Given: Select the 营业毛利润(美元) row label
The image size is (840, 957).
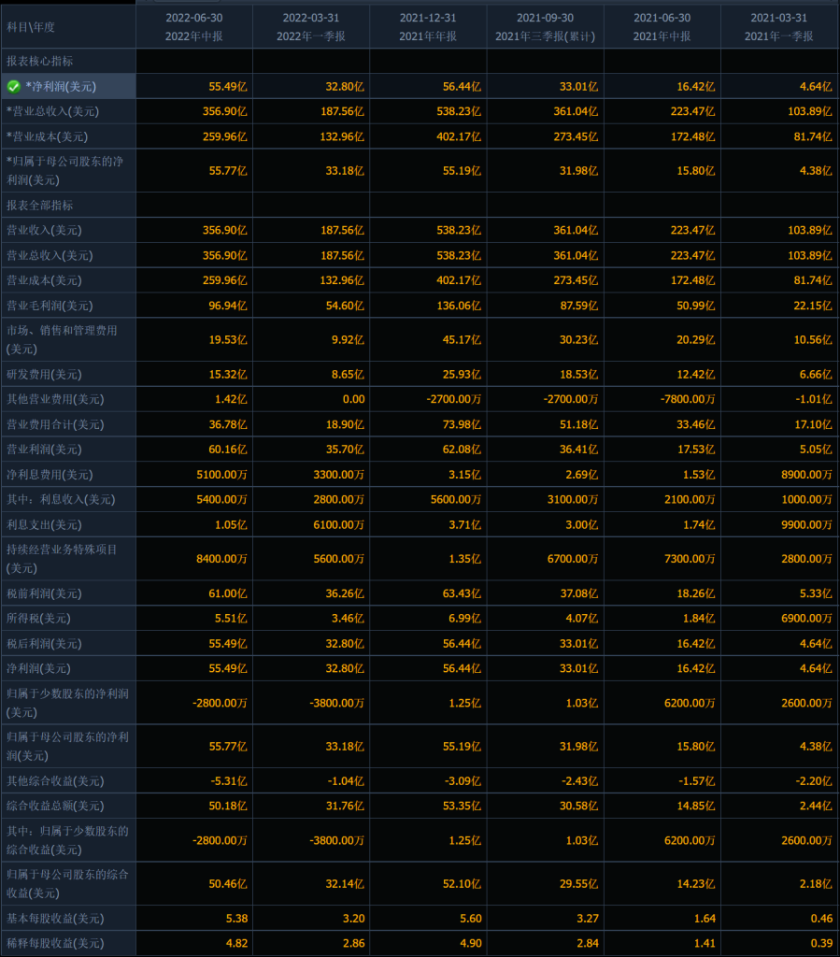Looking at the screenshot, I should [50, 306].
